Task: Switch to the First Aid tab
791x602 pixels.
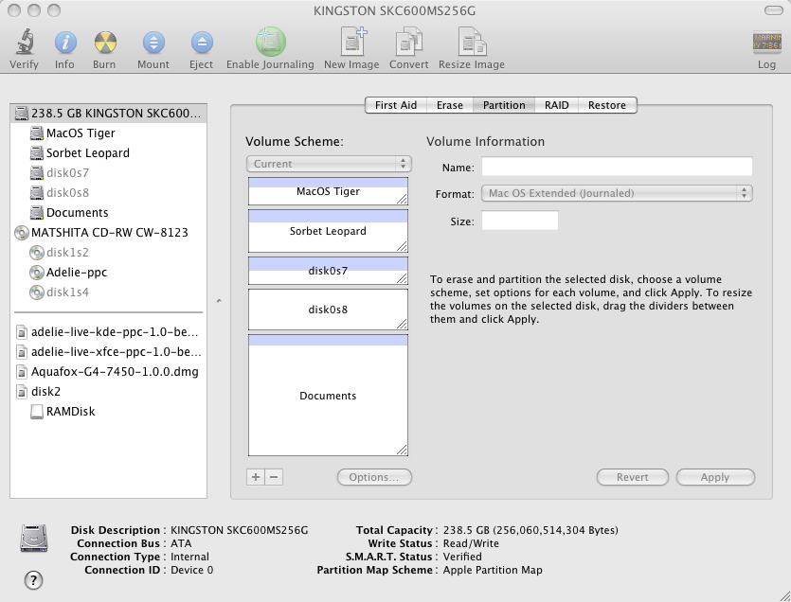Action: tap(395, 105)
